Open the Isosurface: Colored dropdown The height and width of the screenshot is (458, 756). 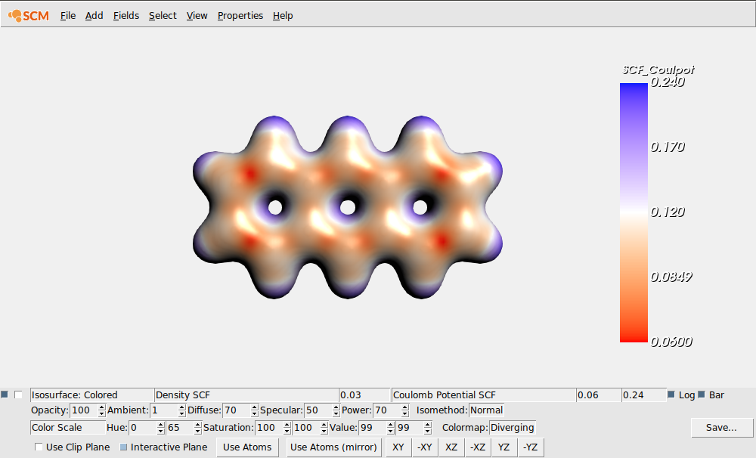point(91,394)
